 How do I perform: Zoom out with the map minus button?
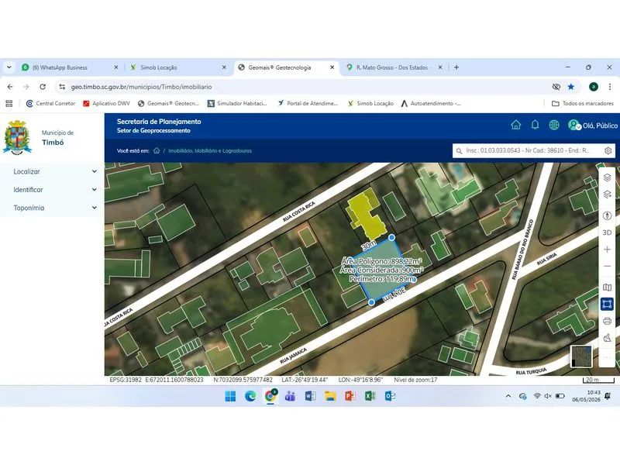(x=607, y=266)
